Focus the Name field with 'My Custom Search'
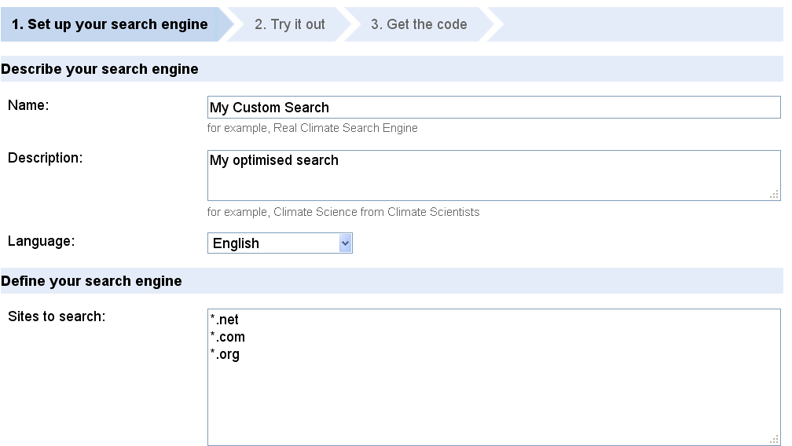 coord(494,108)
